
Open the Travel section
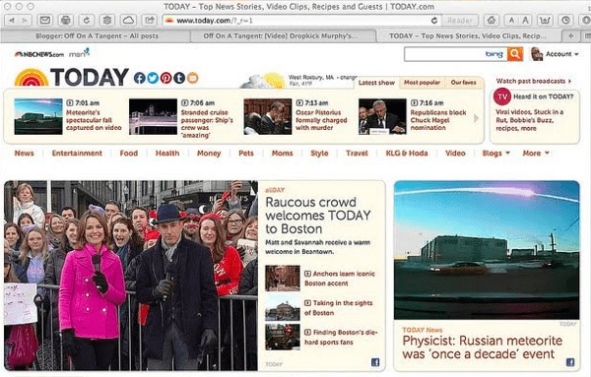tap(357, 154)
